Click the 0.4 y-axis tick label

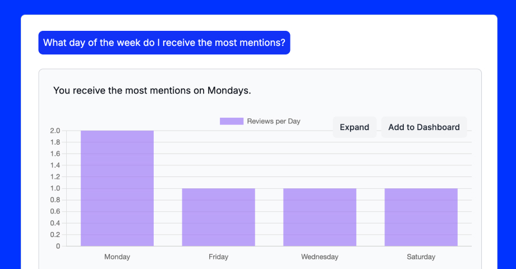[54, 223]
